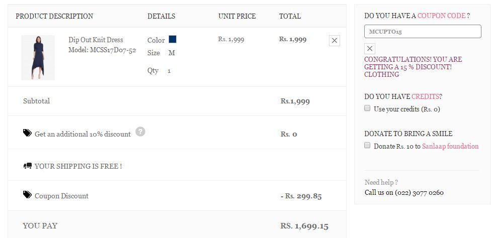This screenshot has height=238, width=491.
Task: Click the helpline phone number
Action: tap(419, 192)
